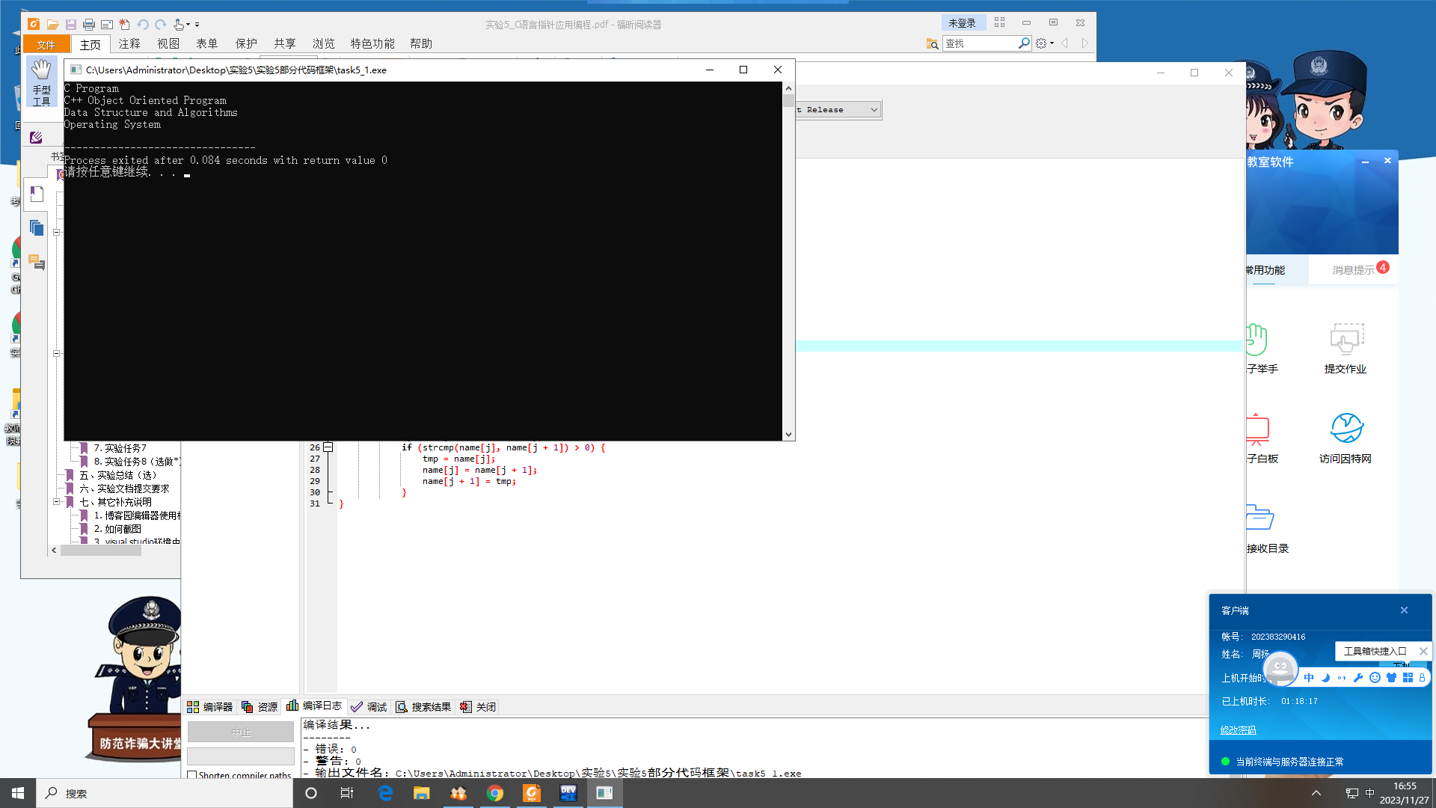Viewport: 1436px width, 808px height.
Task: Toggle Shorten compiler paths checkbox
Action: [192, 775]
